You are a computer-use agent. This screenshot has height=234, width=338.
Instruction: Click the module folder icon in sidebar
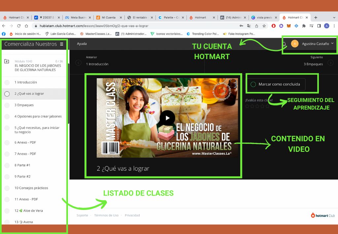7,61
